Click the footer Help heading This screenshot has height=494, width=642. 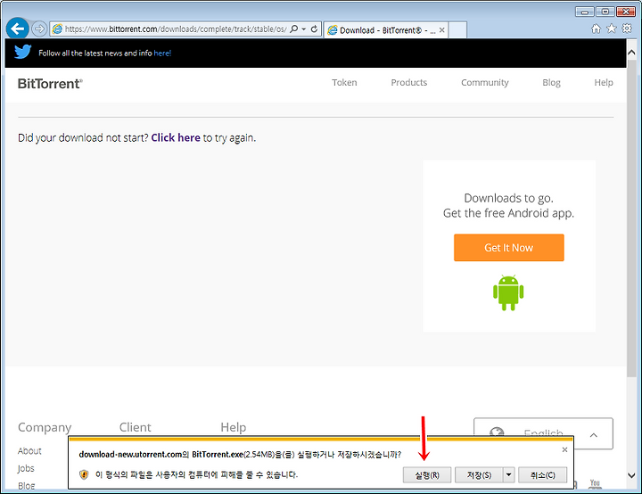(x=234, y=427)
